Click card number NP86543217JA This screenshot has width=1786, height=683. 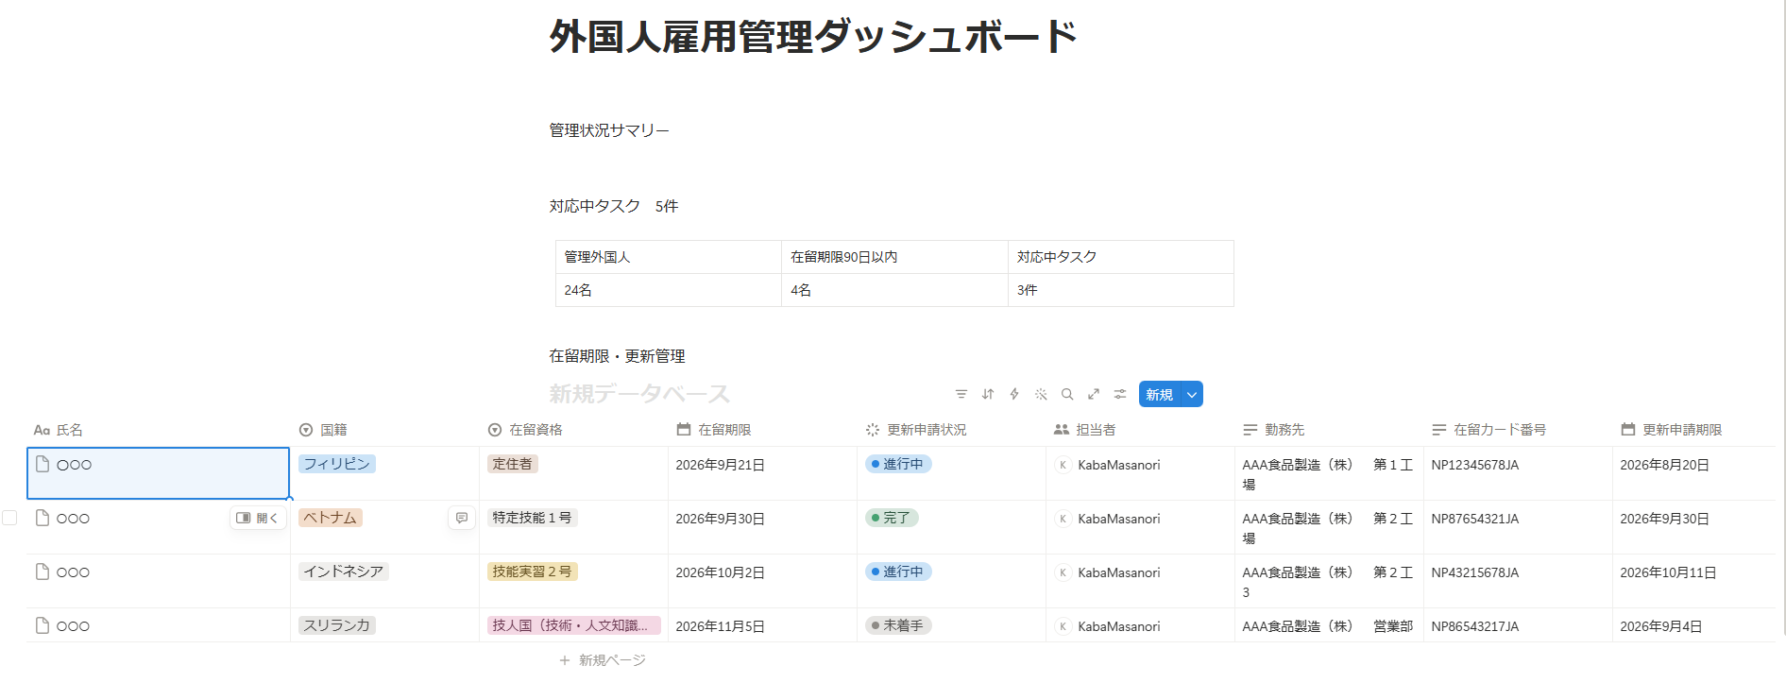(x=1475, y=626)
